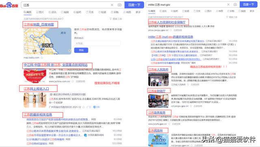Switch to 文库 tab on the left page
The width and height of the screenshot is (260, 147).
pyautogui.click(x=90, y=12)
